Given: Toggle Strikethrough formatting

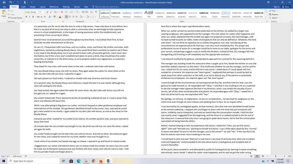Looking at the screenshot, I should pos(38,17).
